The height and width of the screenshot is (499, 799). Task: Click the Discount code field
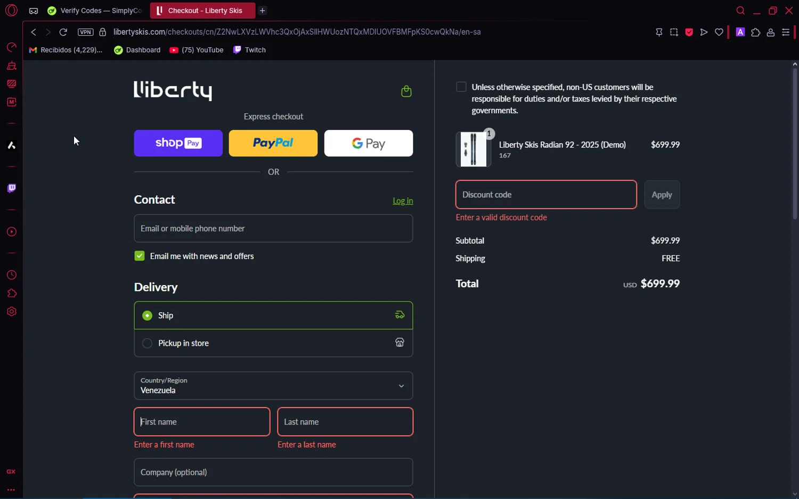click(x=546, y=195)
